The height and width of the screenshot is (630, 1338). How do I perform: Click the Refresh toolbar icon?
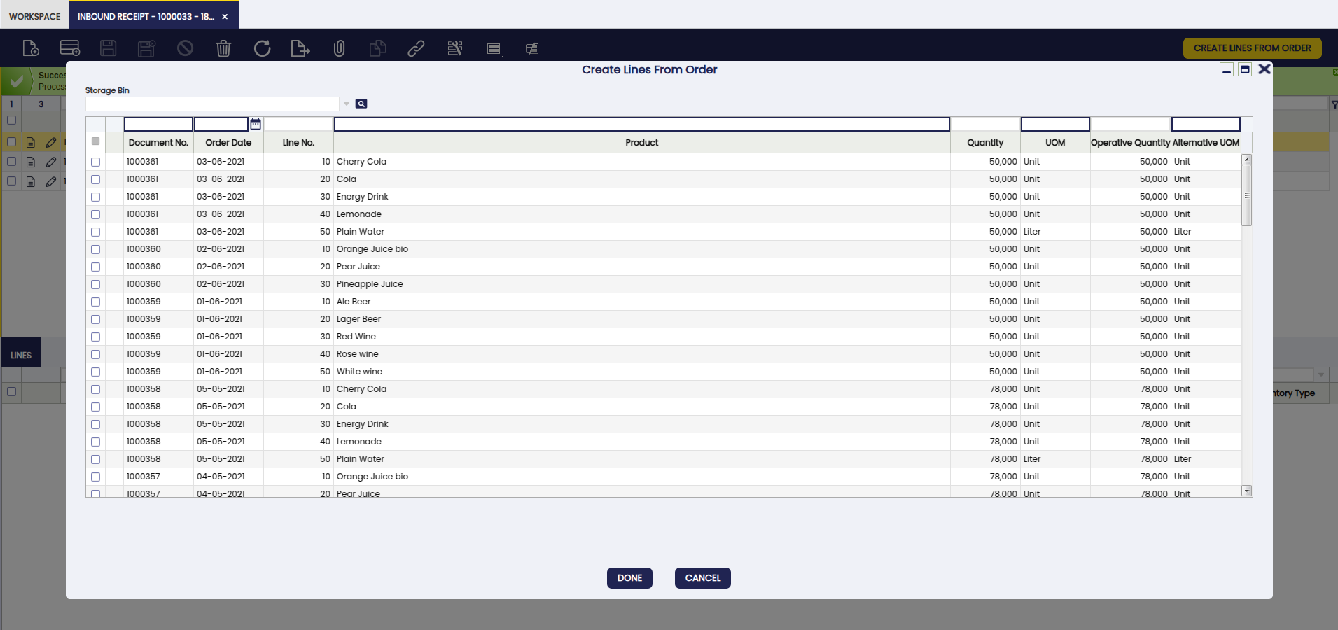click(262, 48)
